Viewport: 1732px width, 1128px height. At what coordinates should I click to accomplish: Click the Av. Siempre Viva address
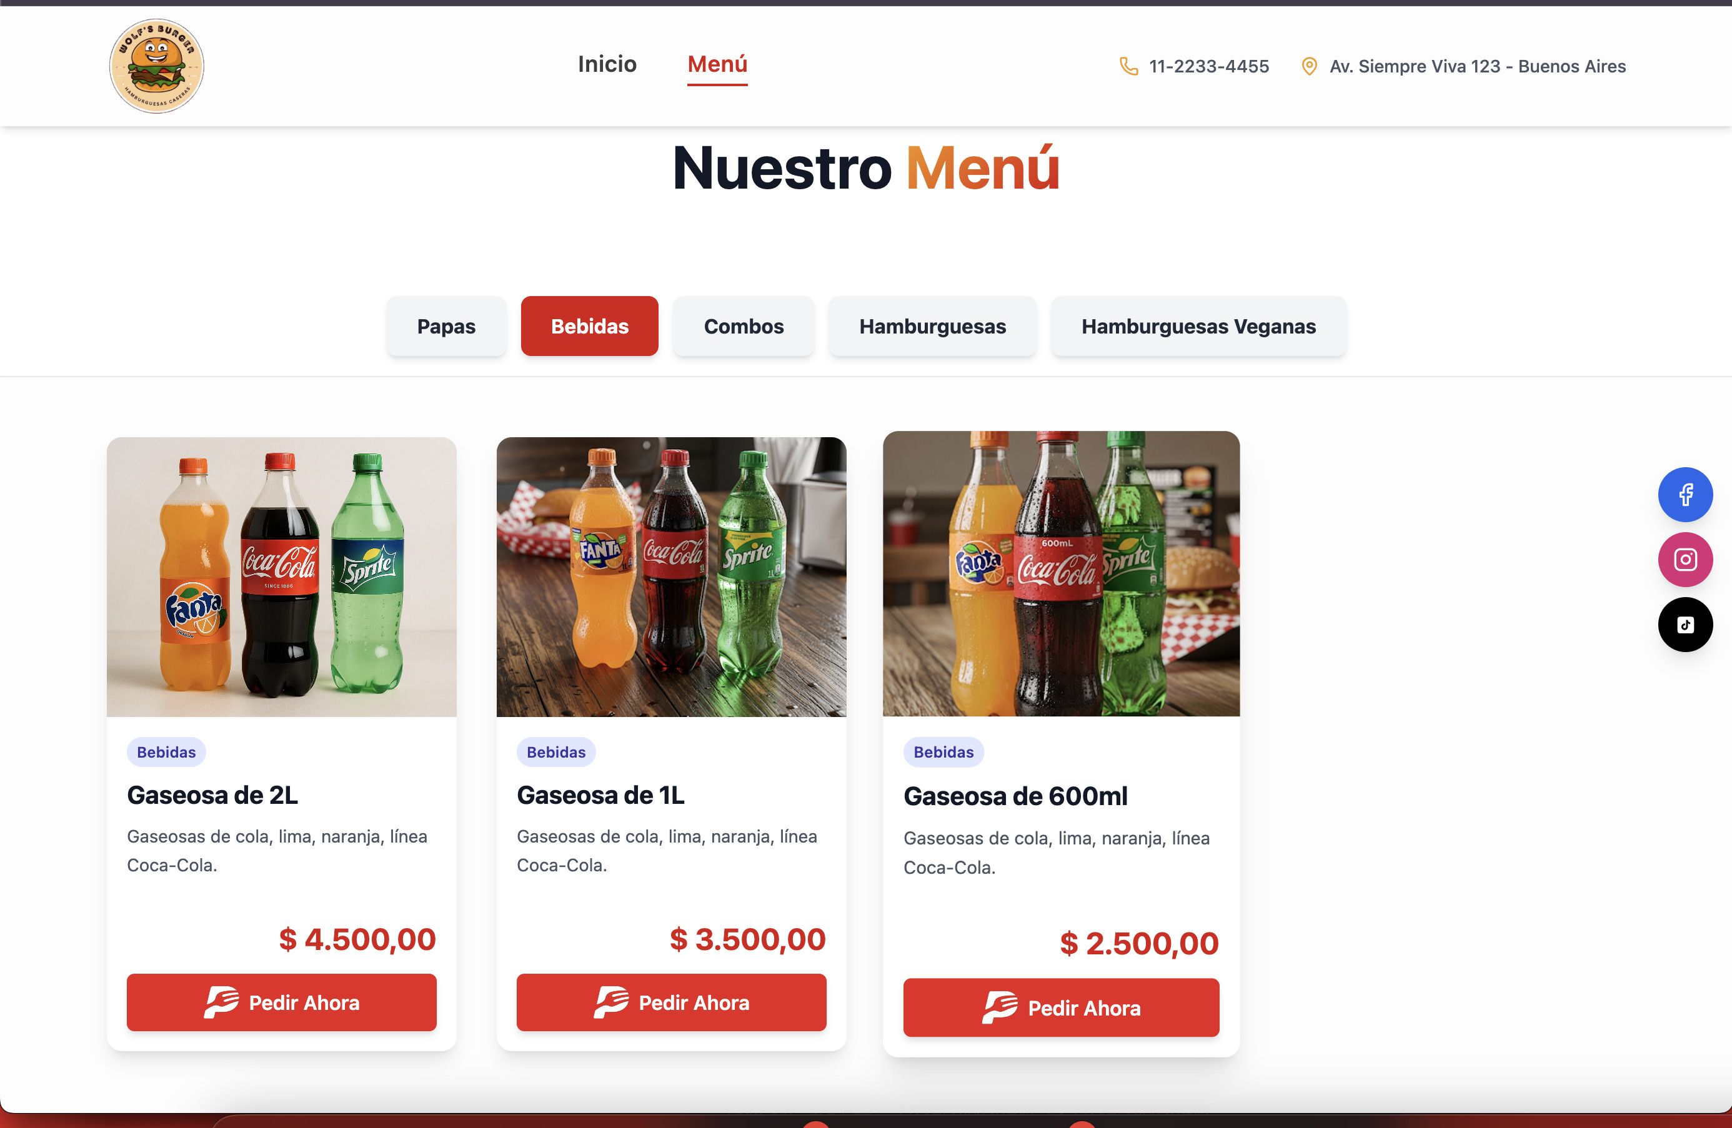coord(1477,66)
